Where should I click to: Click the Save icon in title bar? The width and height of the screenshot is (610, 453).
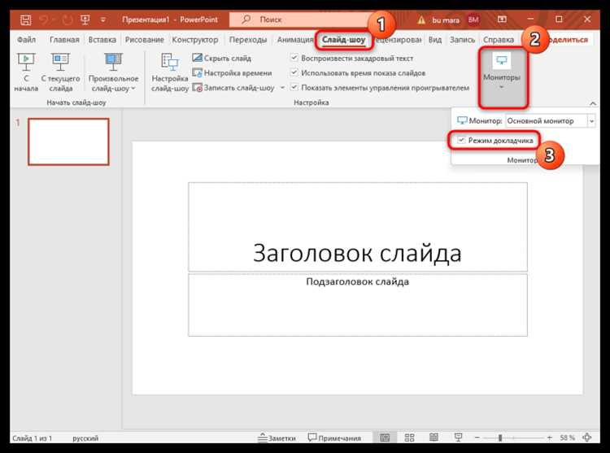click(26, 20)
